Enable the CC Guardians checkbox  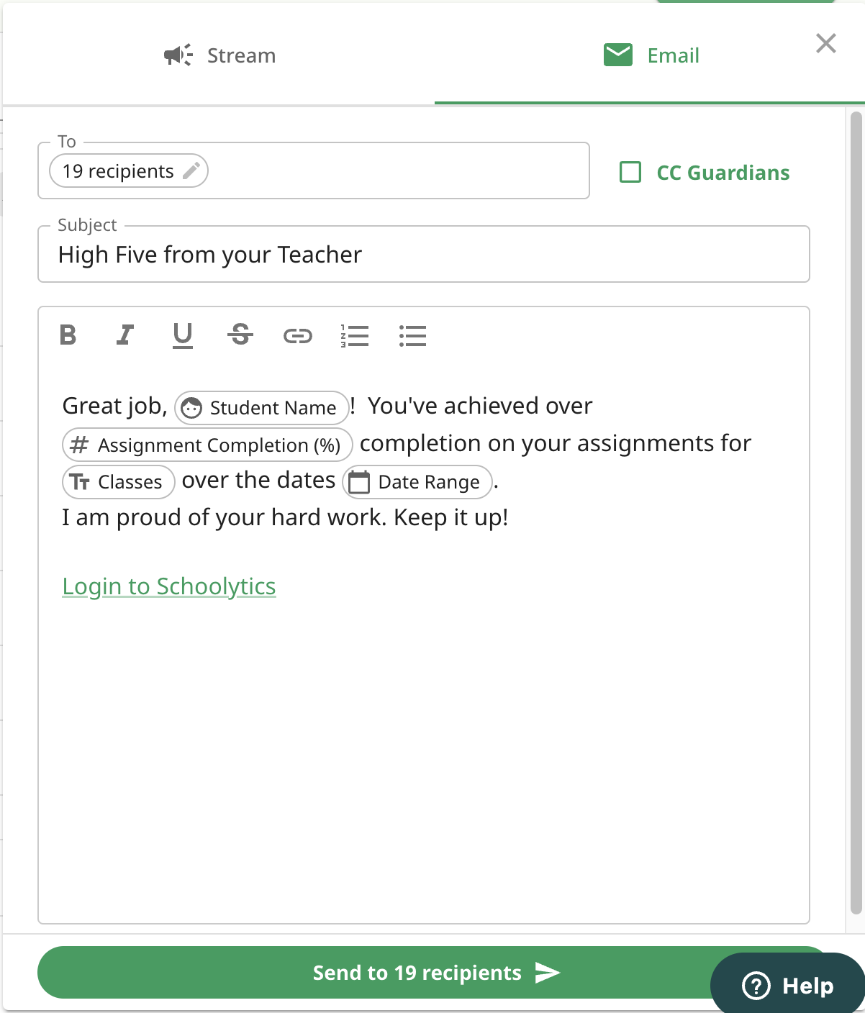(630, 172)
